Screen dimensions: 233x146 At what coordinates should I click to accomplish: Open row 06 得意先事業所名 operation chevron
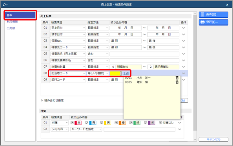(184, 60)
